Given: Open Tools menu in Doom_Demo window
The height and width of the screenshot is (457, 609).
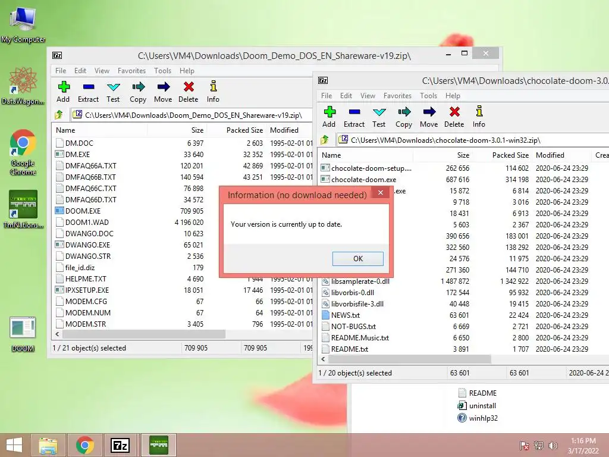Looking at the screenshot, I should click(x=162, y=71).
